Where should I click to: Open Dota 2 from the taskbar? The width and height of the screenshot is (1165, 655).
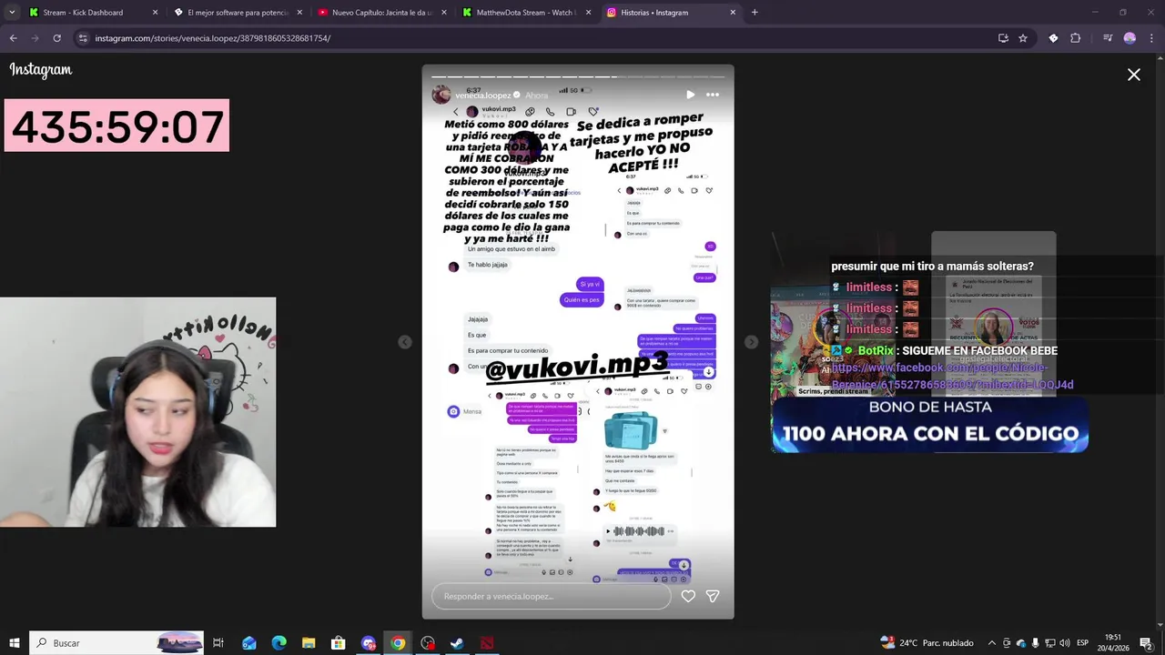(x=487, y=643)
